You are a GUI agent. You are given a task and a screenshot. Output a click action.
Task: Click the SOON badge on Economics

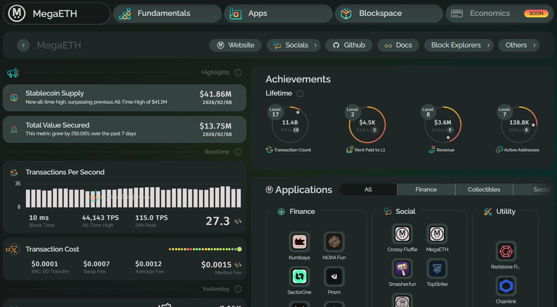(x=536, y=13)
